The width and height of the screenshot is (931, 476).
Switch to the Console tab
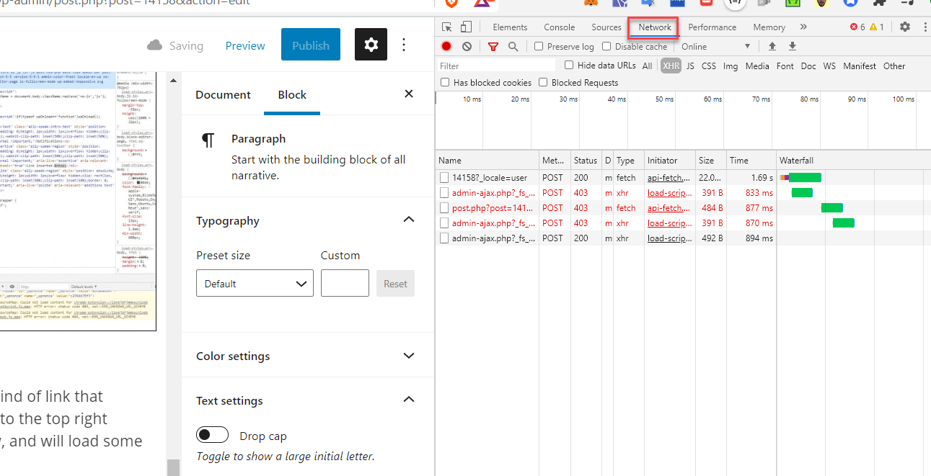click(559, 27)
